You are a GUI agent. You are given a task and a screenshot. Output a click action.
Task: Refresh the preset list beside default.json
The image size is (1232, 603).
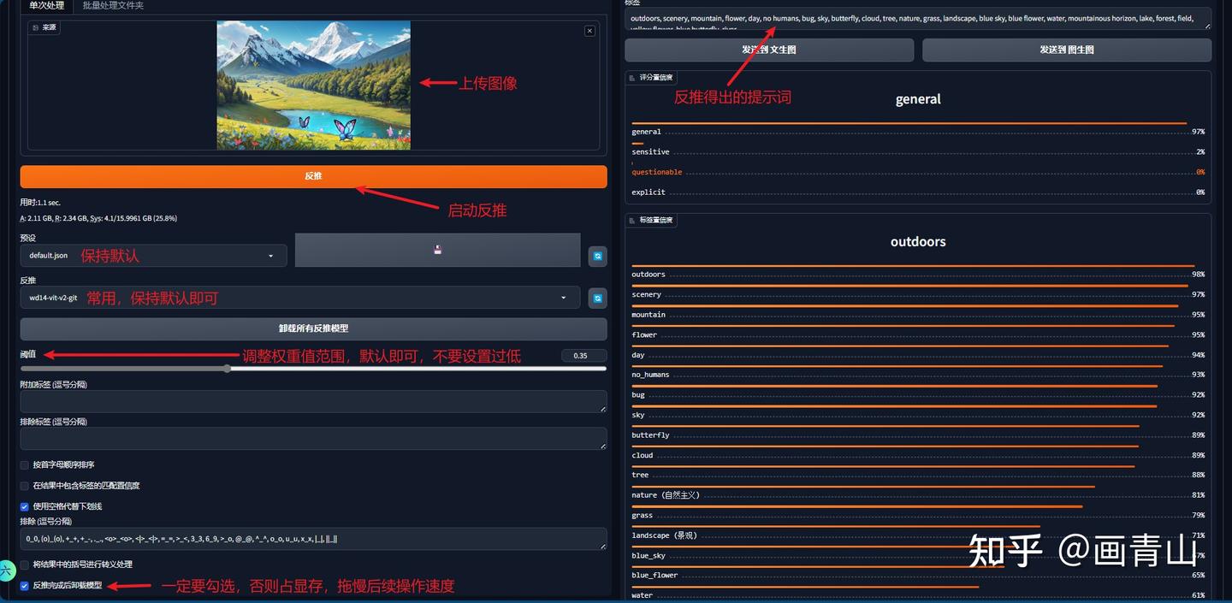coord(597,256)
